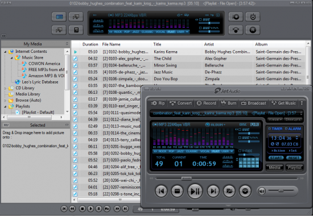Click the Playlist button in JetAudio player

click(x=294, y=167)
